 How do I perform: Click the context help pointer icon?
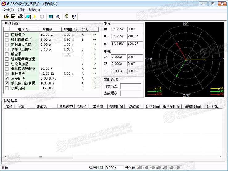tap(74, 16)
